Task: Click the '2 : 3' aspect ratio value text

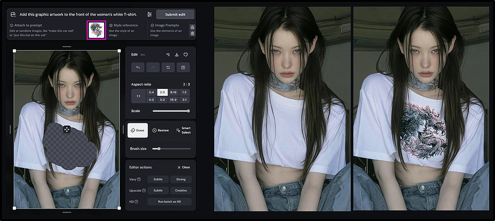Action: pyautogui.click(x=186, y=84)
